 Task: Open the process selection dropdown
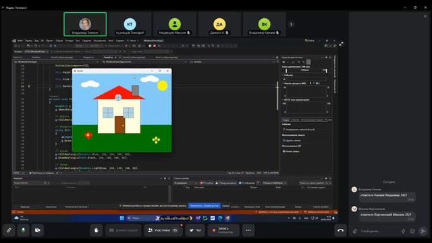pyautogui.click(x=36, y=51)
